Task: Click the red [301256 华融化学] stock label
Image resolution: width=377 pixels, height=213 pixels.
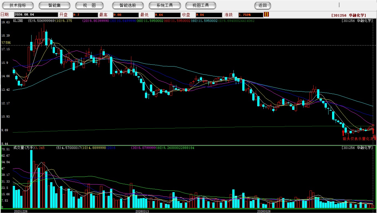Action: (x=348, y=15)
